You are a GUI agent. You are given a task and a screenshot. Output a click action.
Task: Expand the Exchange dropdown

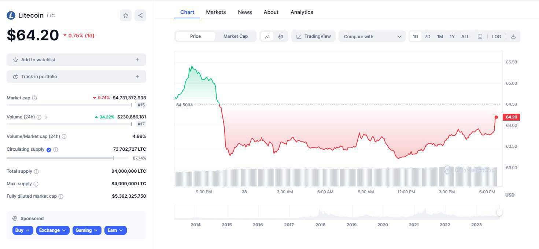[53, 230]
